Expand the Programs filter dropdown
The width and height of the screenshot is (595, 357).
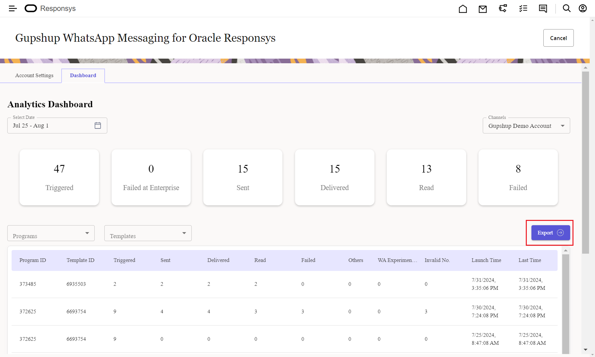(51, 233)
